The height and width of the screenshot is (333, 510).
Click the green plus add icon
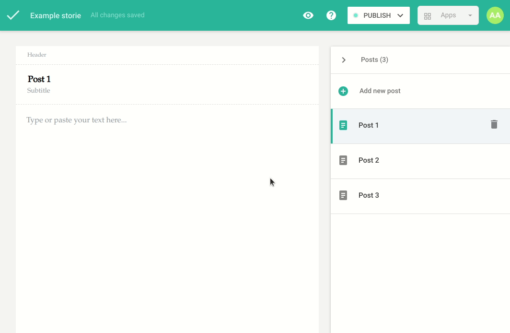[x=343, y=91]
